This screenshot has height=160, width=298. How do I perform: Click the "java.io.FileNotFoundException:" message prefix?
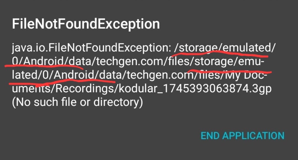coord(91,49)
